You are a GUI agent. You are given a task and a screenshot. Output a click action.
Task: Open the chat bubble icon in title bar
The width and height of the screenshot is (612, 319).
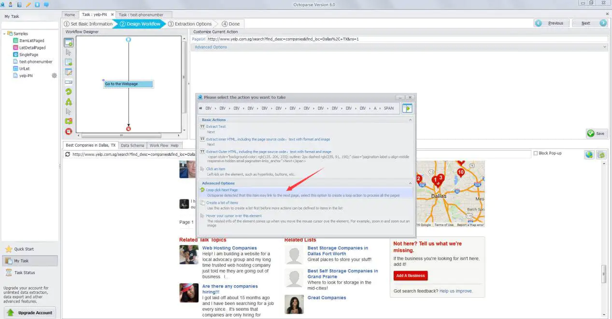[46, 4]
